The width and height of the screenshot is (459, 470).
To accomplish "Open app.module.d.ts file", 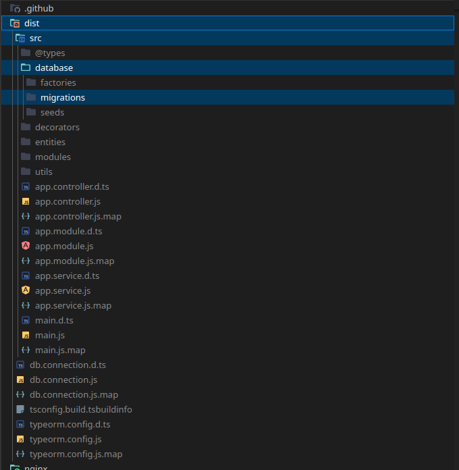I will (x=227, y=231).
